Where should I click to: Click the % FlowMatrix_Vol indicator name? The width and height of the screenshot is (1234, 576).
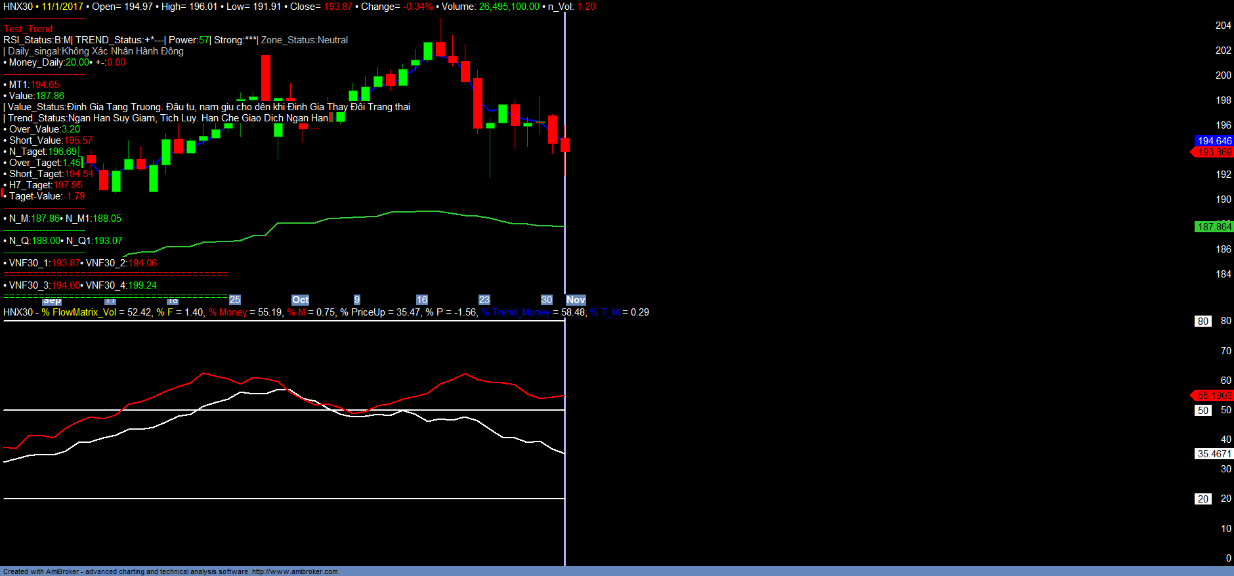click(79, 312)
